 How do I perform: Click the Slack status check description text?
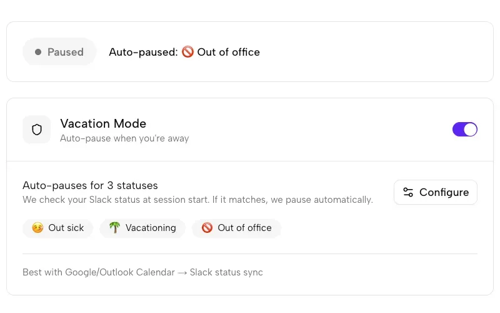point(197,200)
